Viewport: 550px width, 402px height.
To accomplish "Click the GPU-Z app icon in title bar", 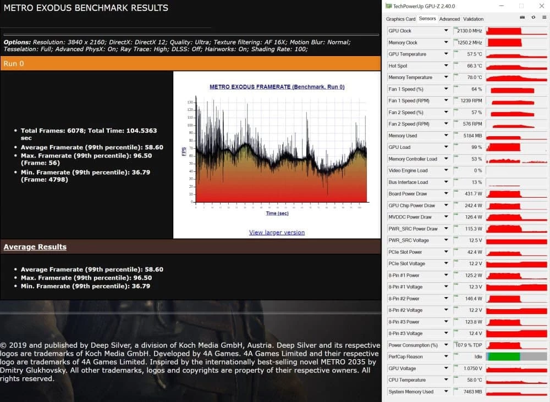I will [x=388, y=6].
